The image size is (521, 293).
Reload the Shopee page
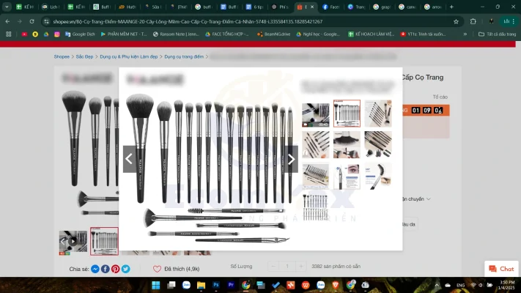click(32, 21)
